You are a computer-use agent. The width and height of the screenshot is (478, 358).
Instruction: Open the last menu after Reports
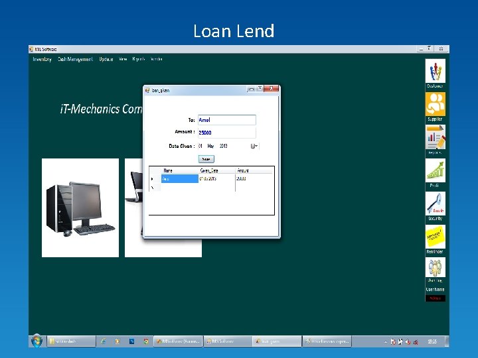pyautogui.click(x=157, y=59)
